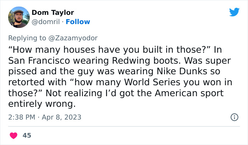
Task: Click the words "World Series" in tweet
Action: pyautogui.click(x=152, y=82)
